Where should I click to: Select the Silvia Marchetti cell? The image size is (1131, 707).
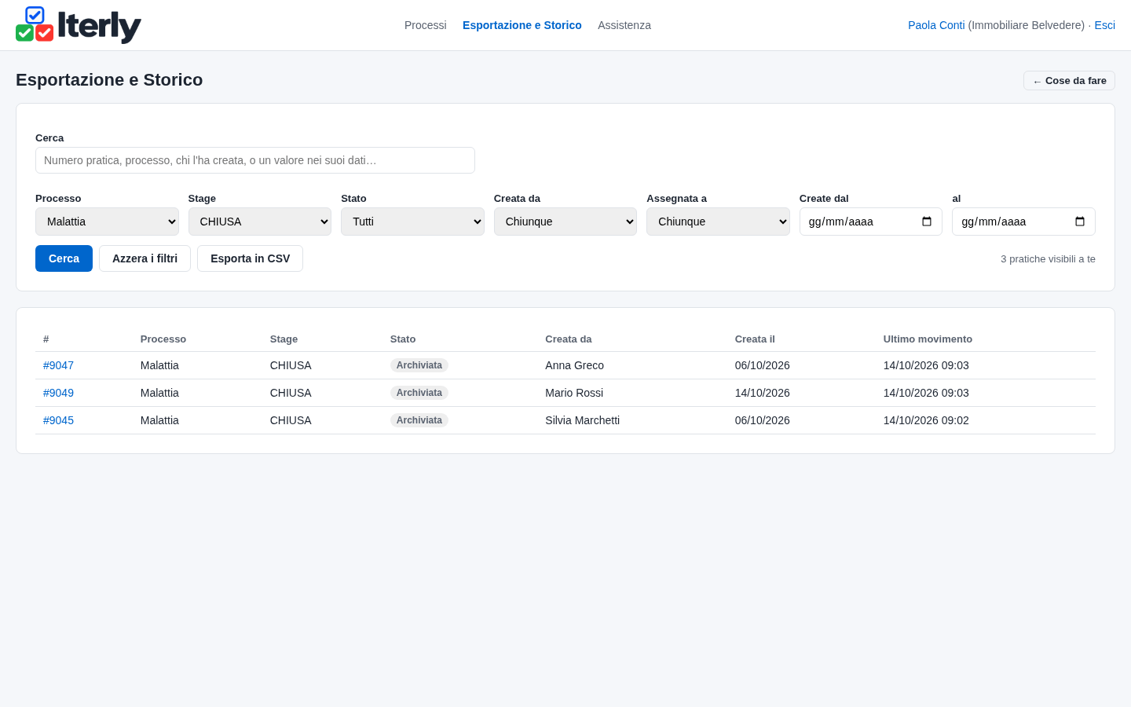(582, 420)
